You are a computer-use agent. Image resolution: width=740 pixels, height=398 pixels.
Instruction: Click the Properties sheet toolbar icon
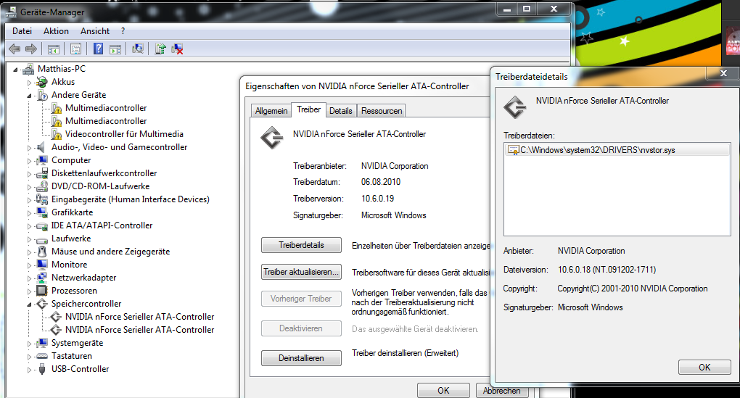[75, 49]
